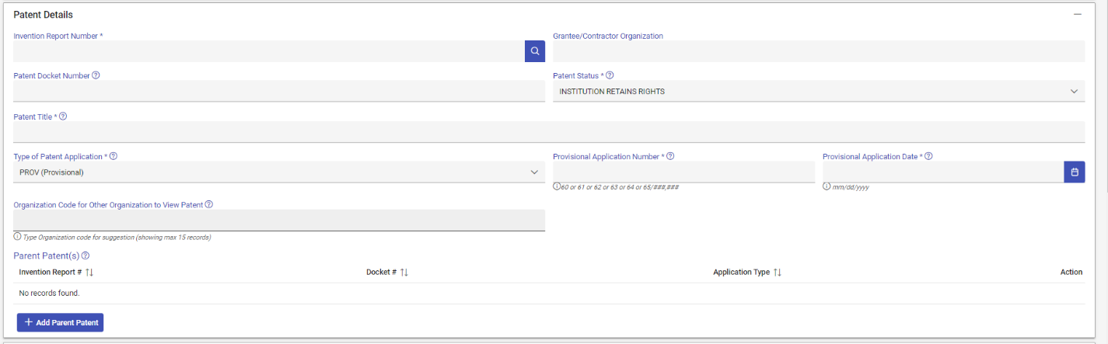The width and height of the screenshot is (1108, 344).
Task: Open the Type of Patent Application dropdown
Action: coord(278,172)
